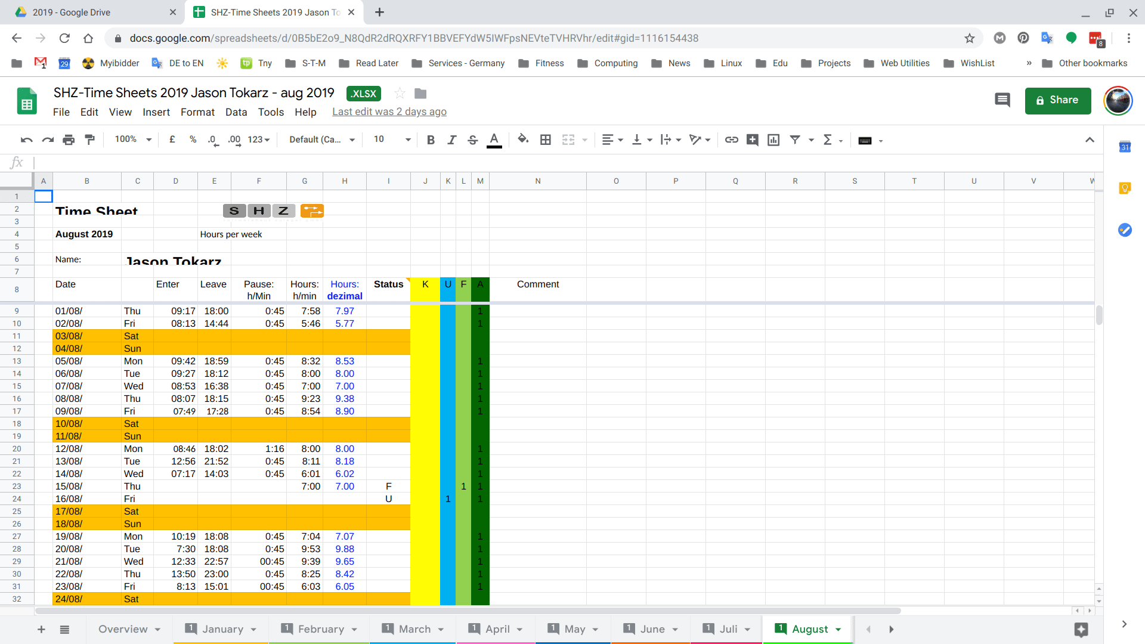Select the Text color swatch

tap(494, 140)
